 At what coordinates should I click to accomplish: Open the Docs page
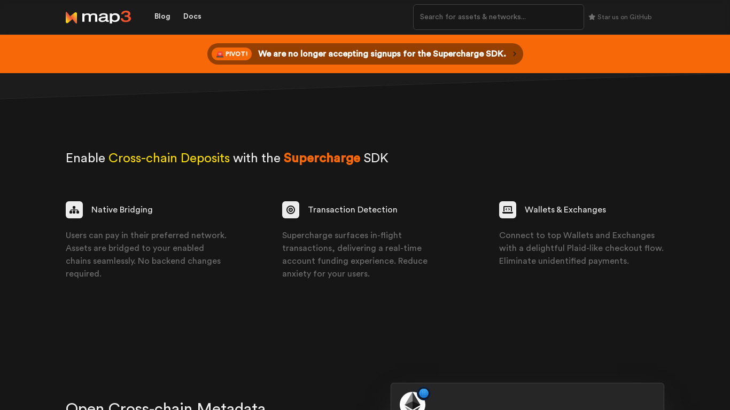[x=192, y=17]
